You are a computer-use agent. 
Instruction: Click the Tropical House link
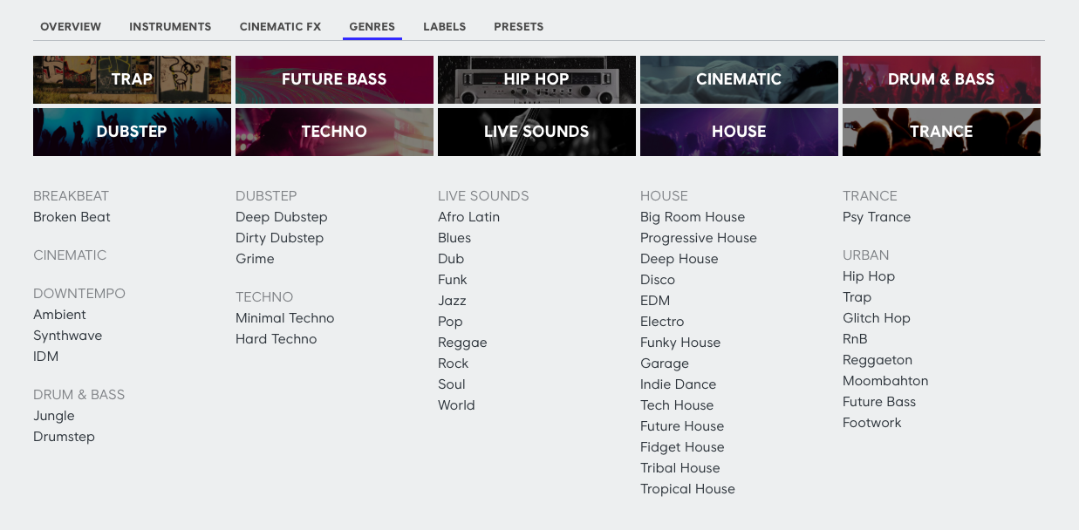(687, 489)
